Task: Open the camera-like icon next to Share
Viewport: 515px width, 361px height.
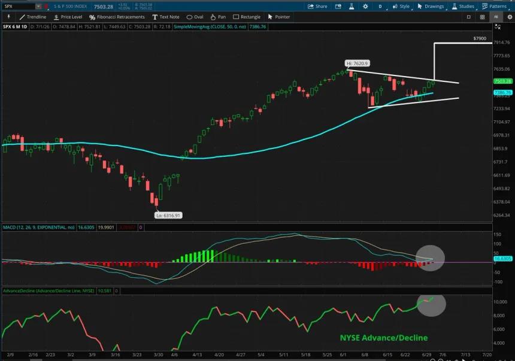Action: (338, 6)
